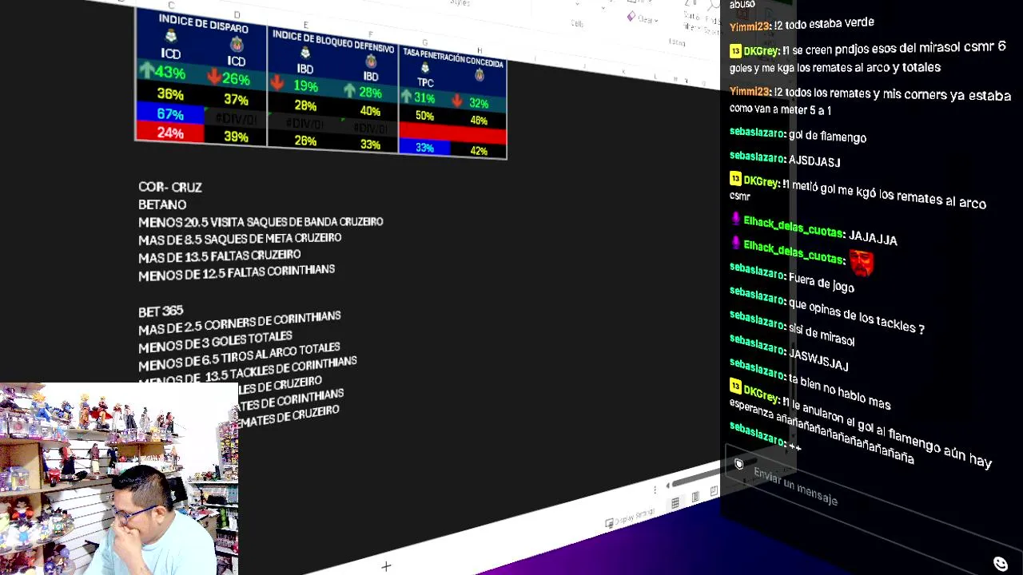
Task: Click the 'BETANO' label
Action: [162, 204]
